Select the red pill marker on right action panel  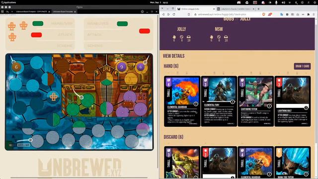[145, 31]
